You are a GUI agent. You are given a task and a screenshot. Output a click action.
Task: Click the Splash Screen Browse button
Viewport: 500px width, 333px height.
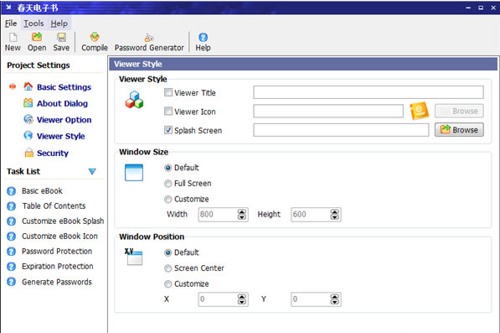click(459, 130)
